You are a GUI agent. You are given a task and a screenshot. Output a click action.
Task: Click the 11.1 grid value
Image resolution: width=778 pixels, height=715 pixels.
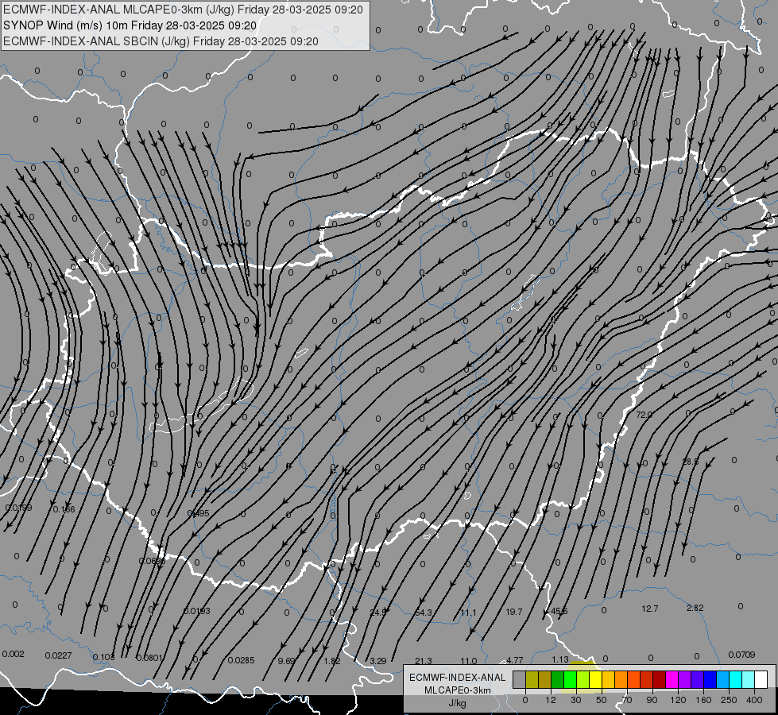(468, 613)
